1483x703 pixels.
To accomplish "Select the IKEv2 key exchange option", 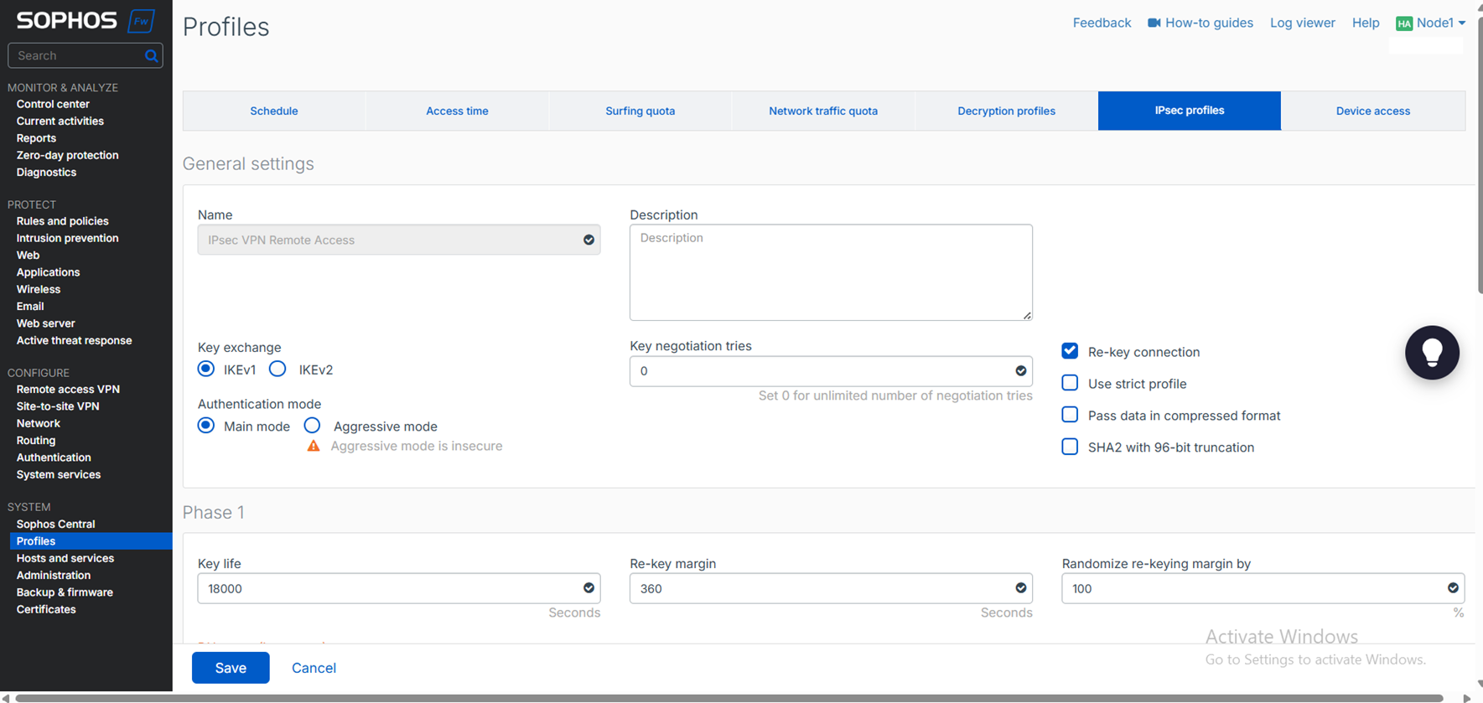I will pyautogui.click(x=277, y=369).
